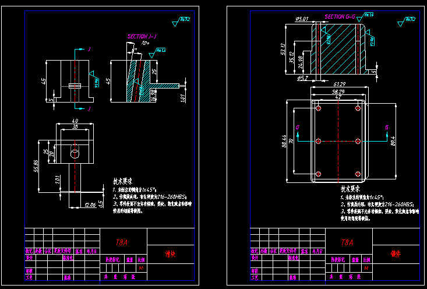
Task: Pick the G section marker next to 70
Action: point(297,128)
